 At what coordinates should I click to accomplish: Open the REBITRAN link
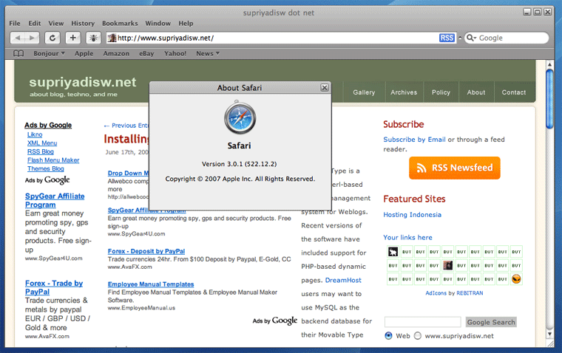point(470,293)
